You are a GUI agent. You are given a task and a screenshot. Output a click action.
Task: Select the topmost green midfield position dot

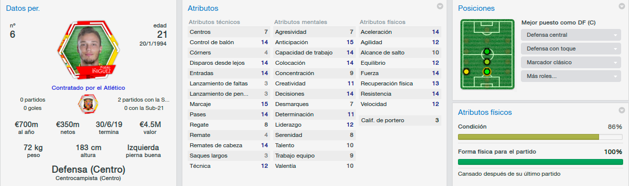pos(486,52)
